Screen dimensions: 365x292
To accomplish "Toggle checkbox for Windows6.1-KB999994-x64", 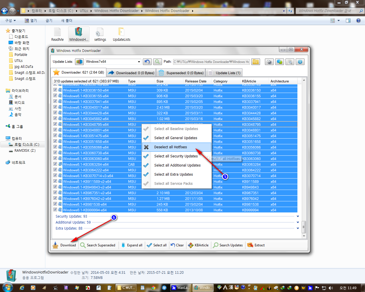I will 55,210.
